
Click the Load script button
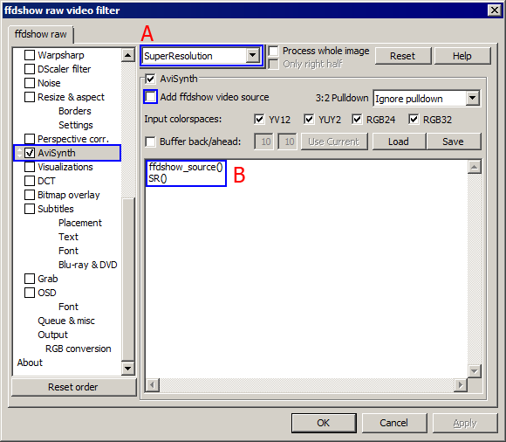click(x=399, y=142)
